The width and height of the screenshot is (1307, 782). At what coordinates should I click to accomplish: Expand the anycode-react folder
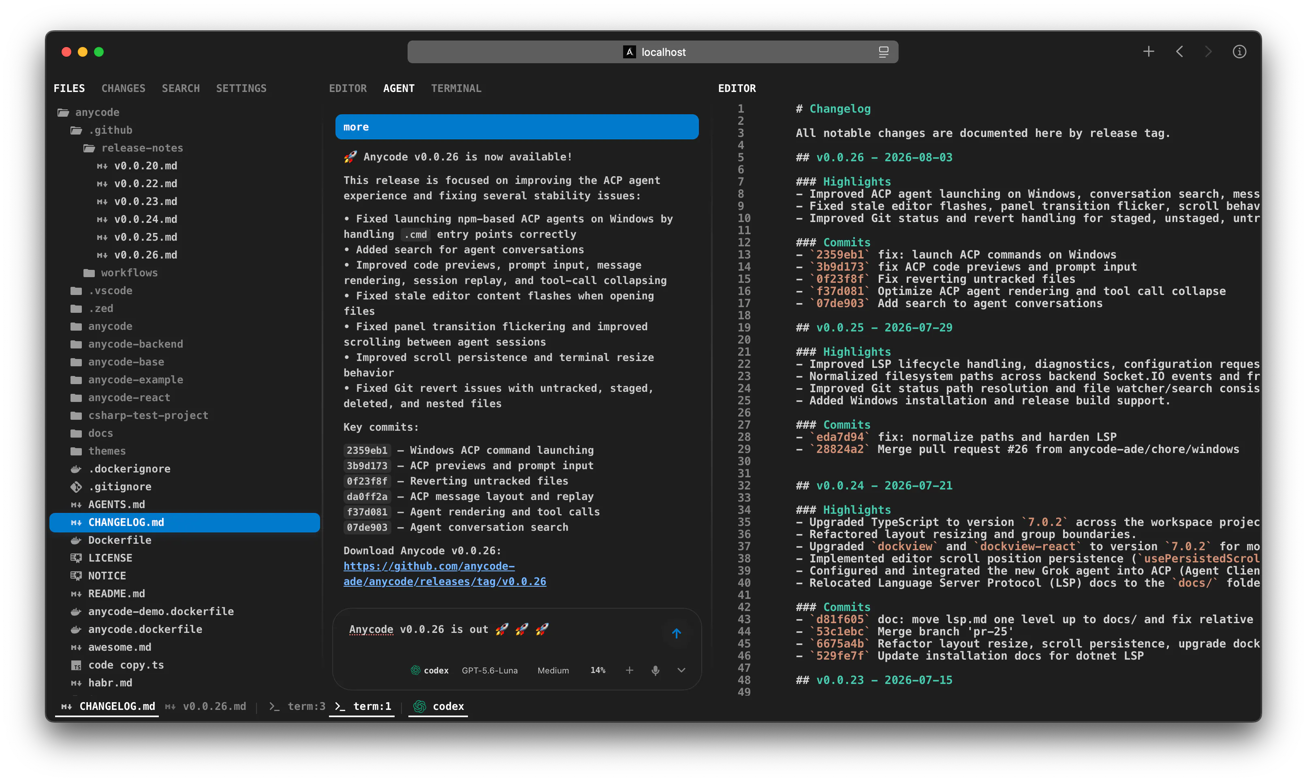[121, 398]
